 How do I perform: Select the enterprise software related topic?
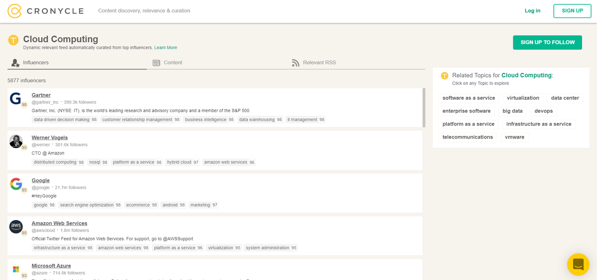point(467,111)
